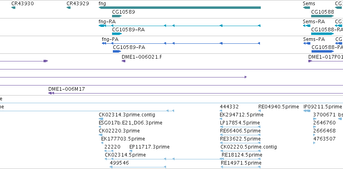The image size is (343, 169).
Task: Select the Sems-RA transcript glyph
Action: pyautogui.click(x=306, y=26)
